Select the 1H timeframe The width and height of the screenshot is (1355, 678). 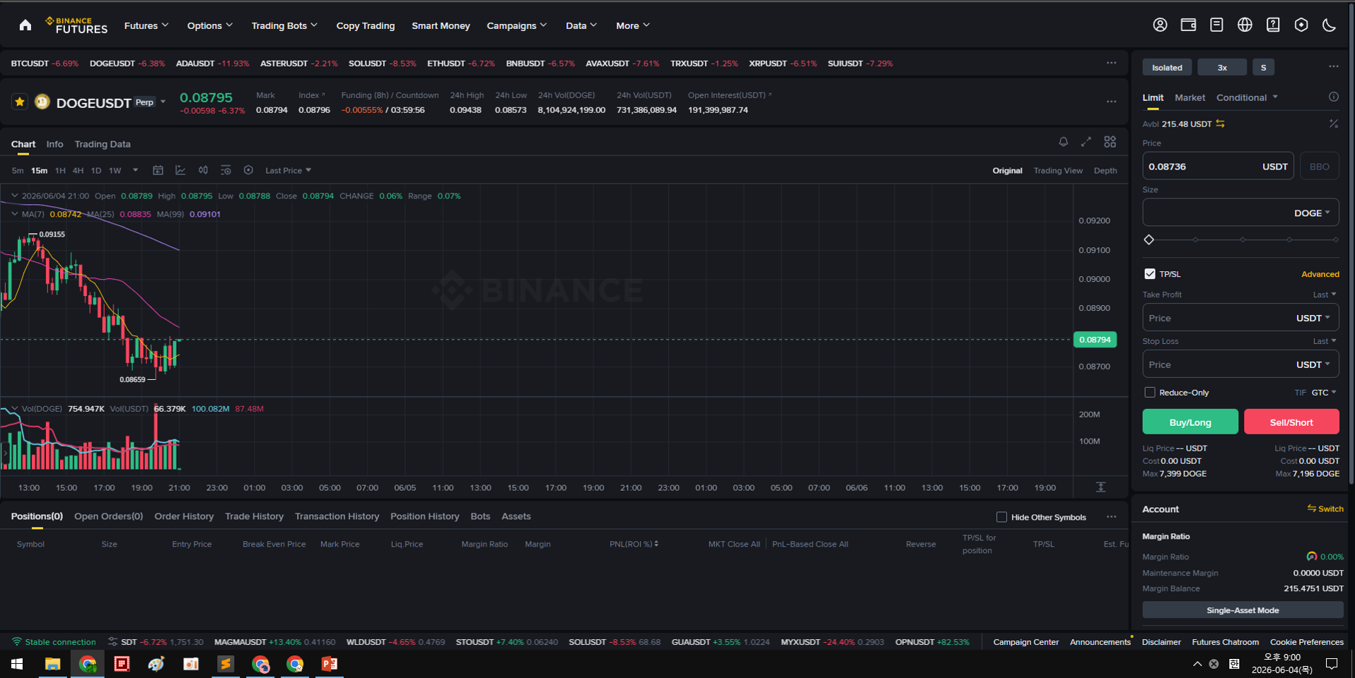60,171
